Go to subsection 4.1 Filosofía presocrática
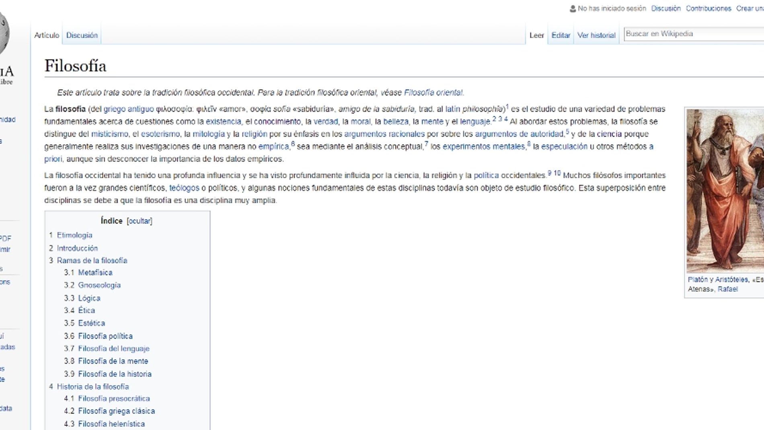The image size is (764, 430). 107,399
